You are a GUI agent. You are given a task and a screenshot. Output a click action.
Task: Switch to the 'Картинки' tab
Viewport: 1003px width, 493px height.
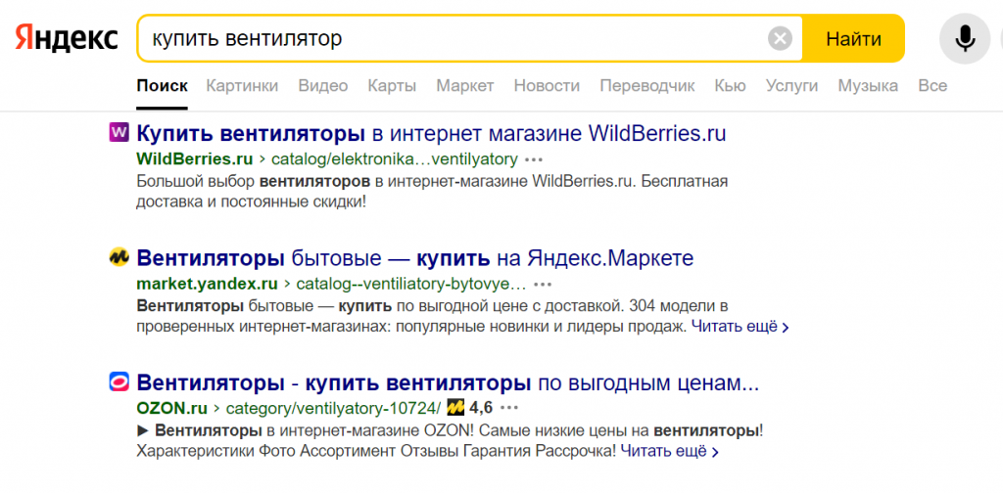click(242, 85)
